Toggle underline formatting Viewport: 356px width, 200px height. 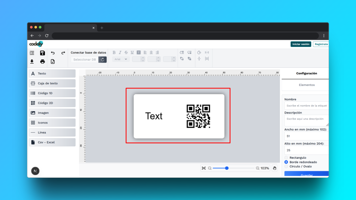[132, 52]
